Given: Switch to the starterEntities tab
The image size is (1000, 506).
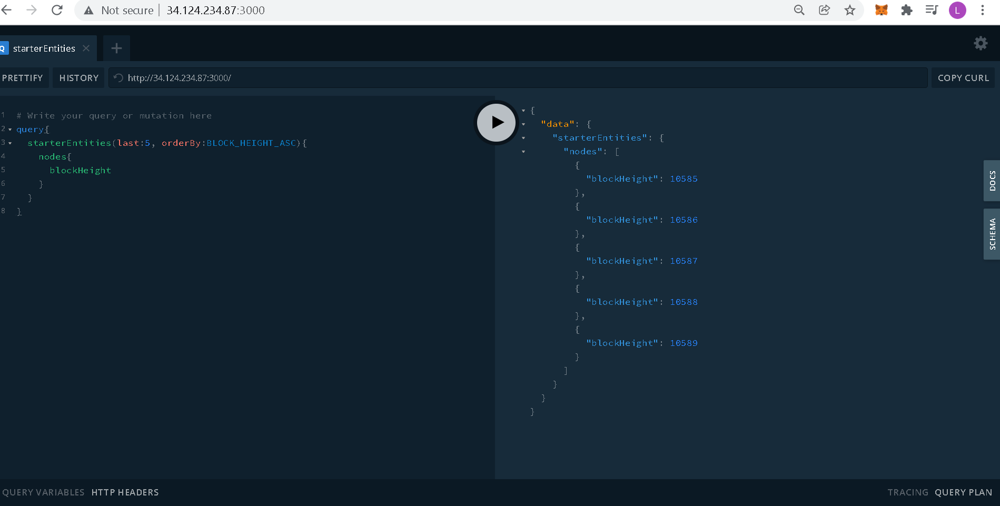Looking at the screenshot, I should tap(44, 48).
